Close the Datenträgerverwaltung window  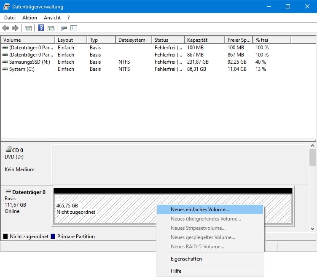point(307,6)
